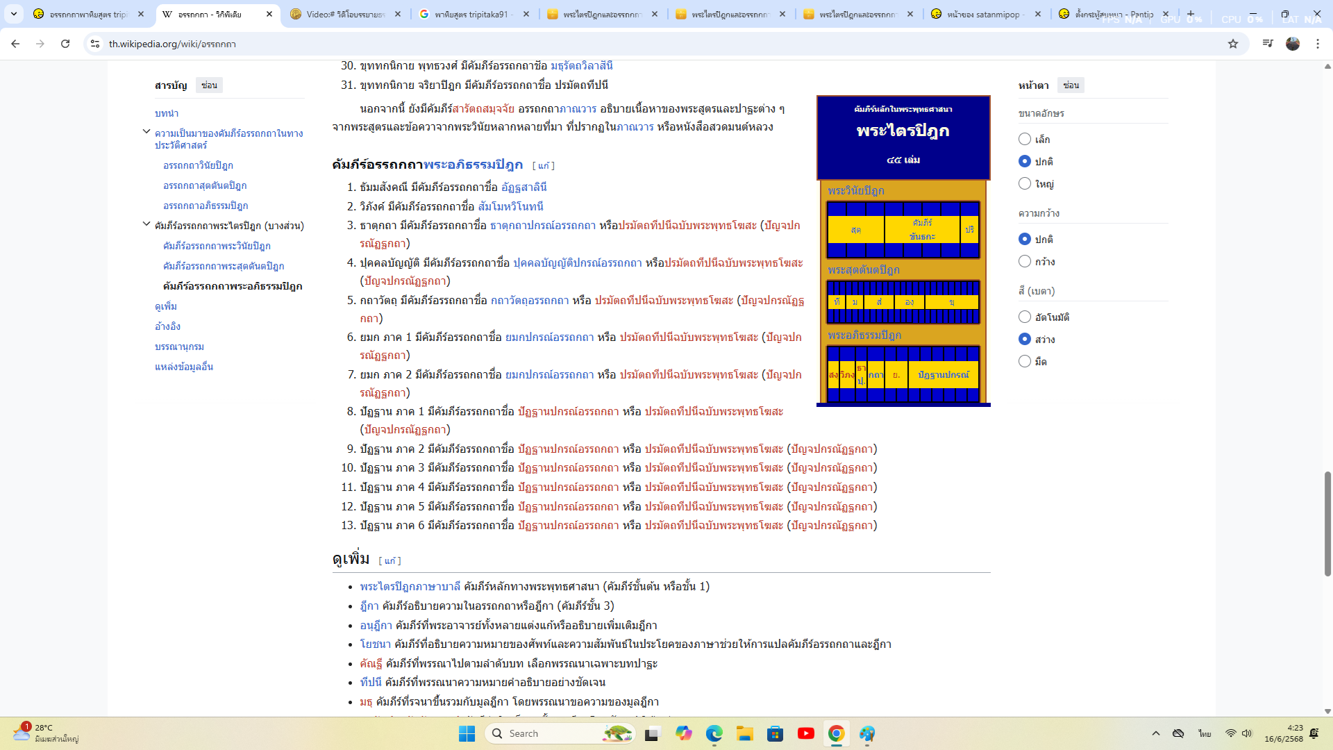
Task: Hide the table of contents สารบัญ
Action: click(209, 85)
